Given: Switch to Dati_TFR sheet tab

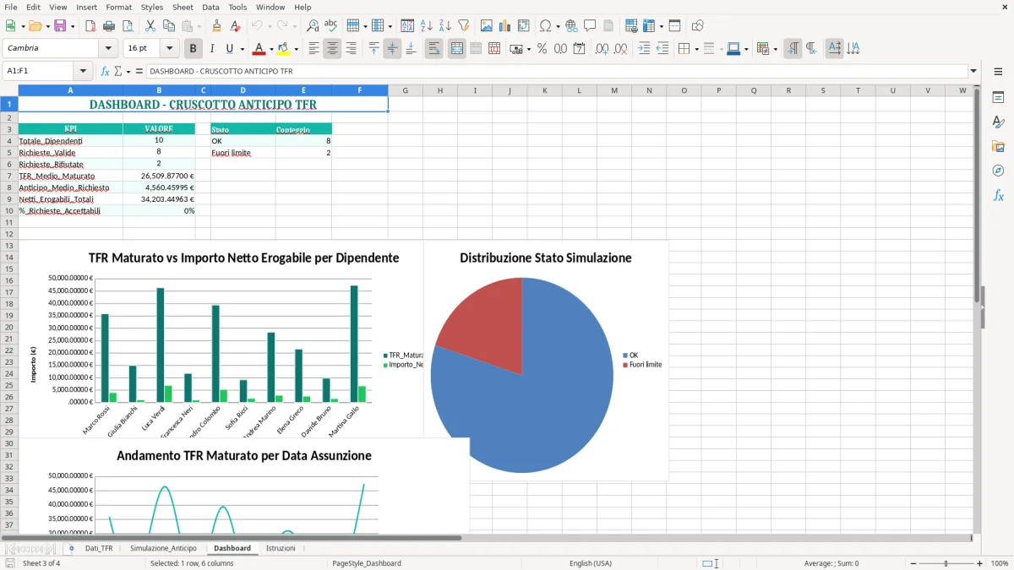Looking at the screenshot, I should [x=99, y=548].
